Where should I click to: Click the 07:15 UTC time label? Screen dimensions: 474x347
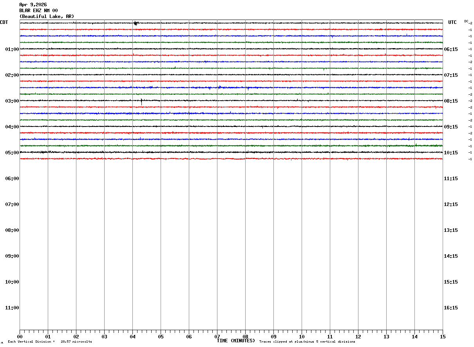pyautogui.click(x=450, y=75)
